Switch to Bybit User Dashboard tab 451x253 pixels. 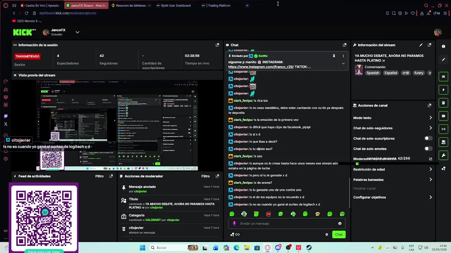click(176, 5)
